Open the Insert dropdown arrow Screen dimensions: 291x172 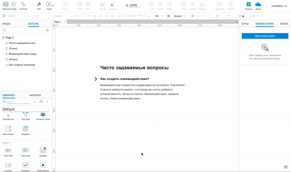(53, 6)
